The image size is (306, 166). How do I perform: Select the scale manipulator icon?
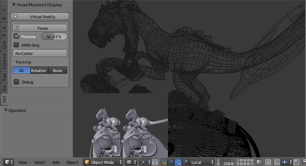[x=185, y=162]
